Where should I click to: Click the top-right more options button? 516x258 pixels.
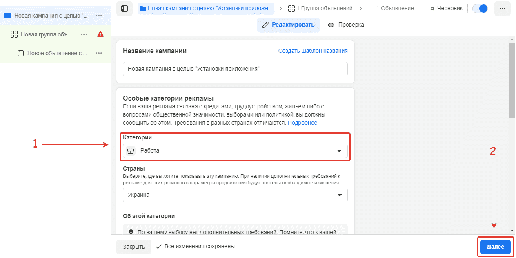(x=502, y=9)
